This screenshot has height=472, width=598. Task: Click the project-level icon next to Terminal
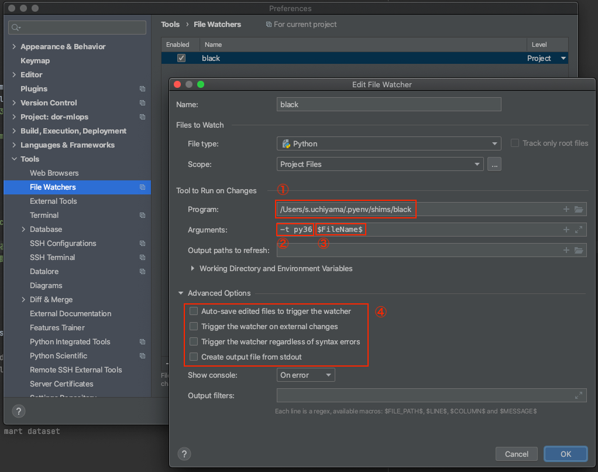tap(142, 215)
